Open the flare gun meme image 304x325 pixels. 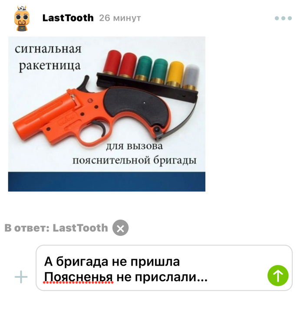click(107, 114)
